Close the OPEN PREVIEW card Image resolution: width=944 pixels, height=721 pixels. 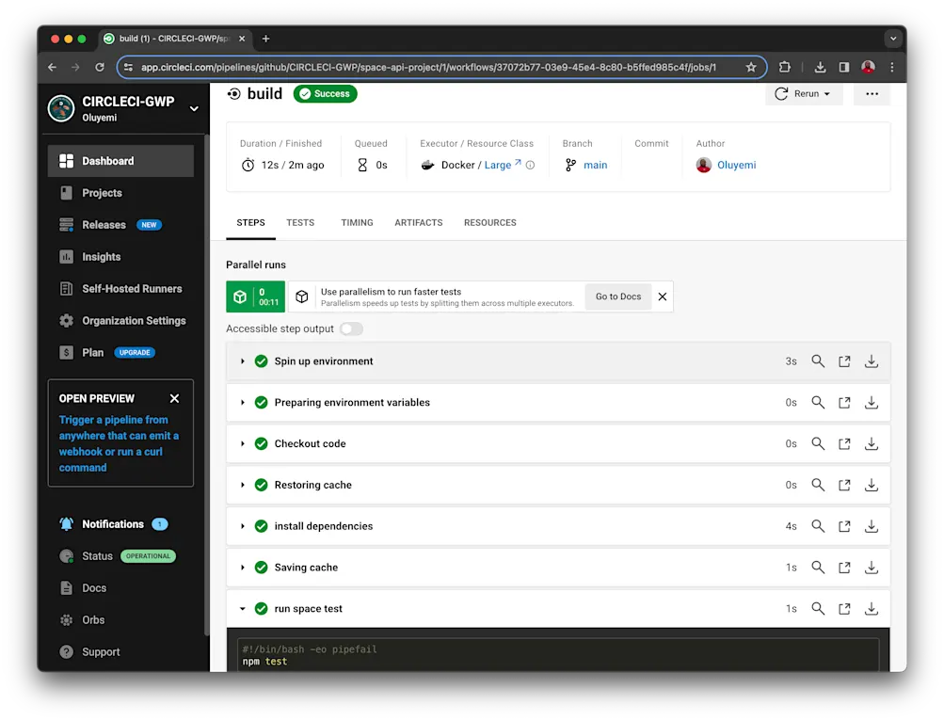[175, 398]
